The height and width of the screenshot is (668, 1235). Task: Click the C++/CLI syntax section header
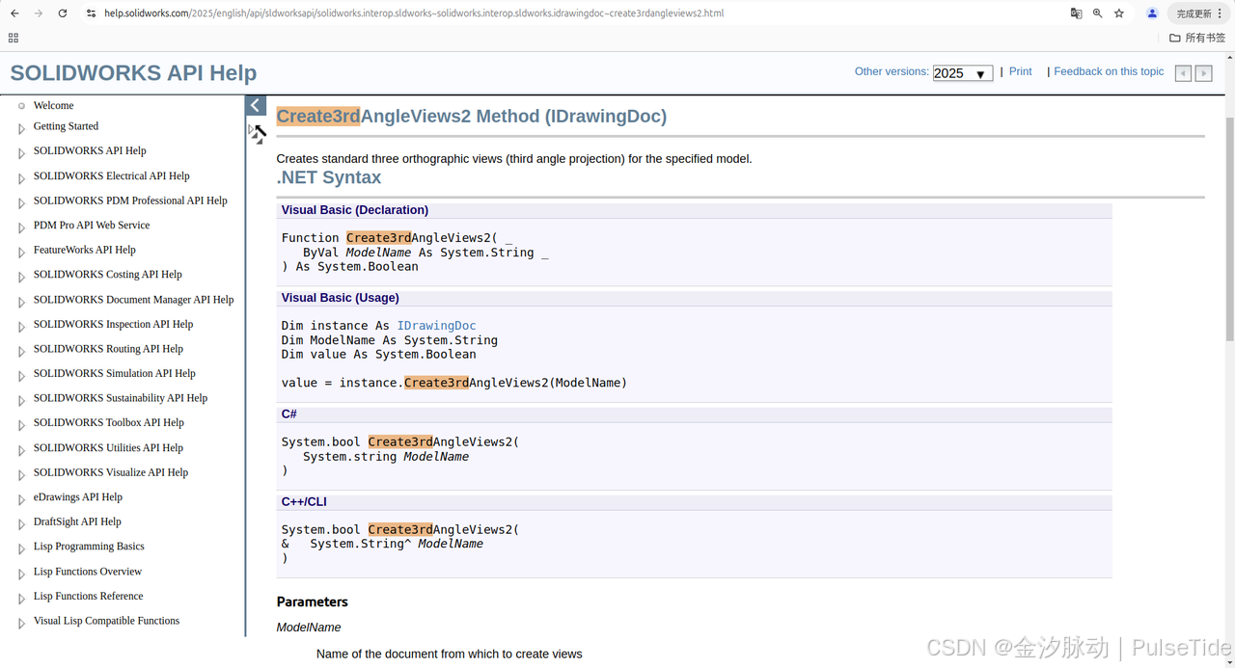click(694, 502)
